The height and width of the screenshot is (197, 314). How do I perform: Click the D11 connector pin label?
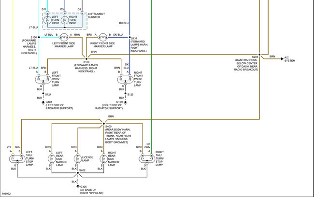pyautogui.click(x=44, y=9)
